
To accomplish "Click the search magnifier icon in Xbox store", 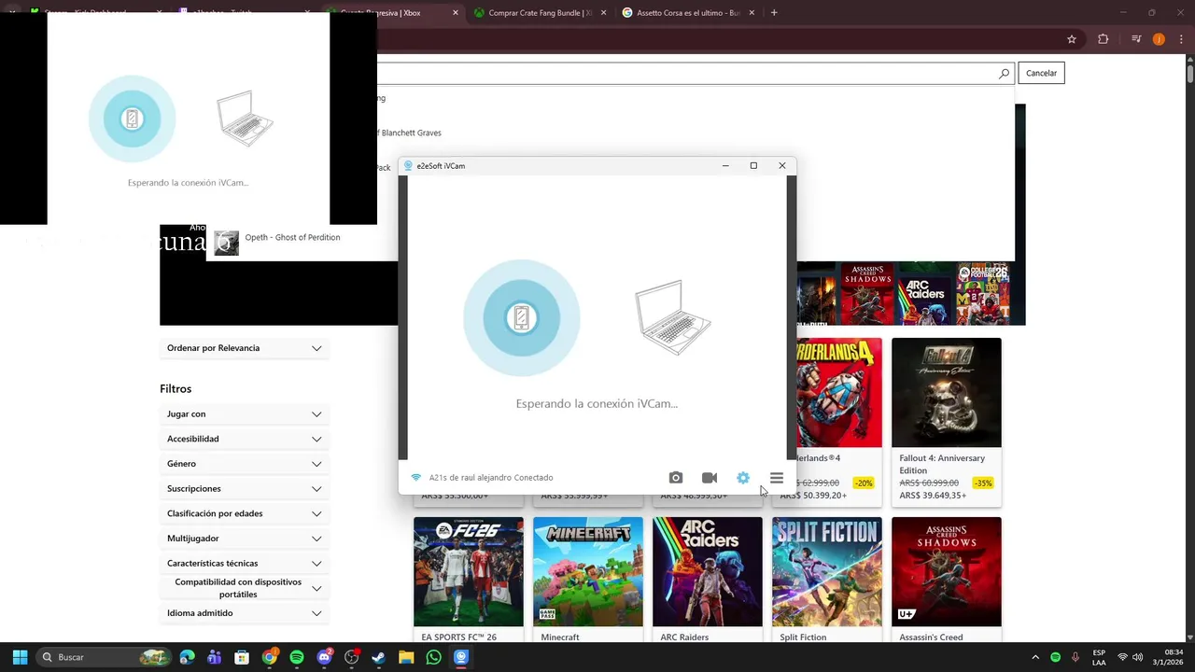I will click(x=1005, y=73).
